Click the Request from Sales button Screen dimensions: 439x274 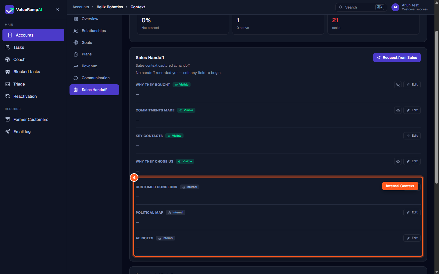click(x=397, y=58)
